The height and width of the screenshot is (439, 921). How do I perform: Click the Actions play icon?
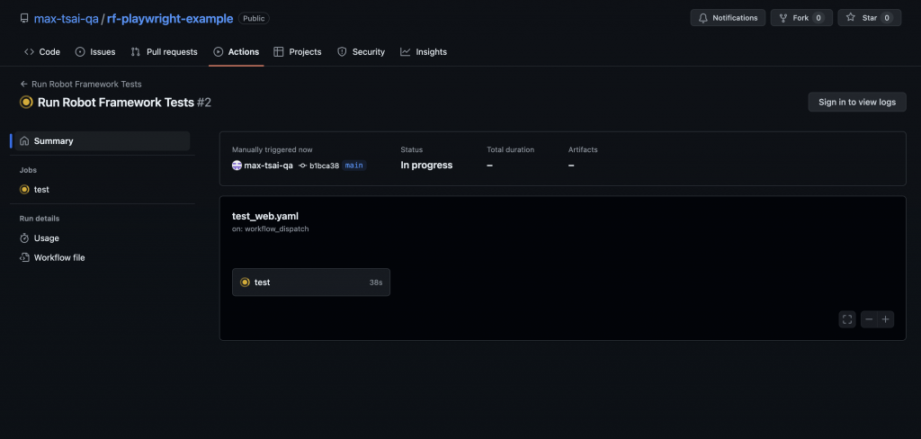pos(219,51)
